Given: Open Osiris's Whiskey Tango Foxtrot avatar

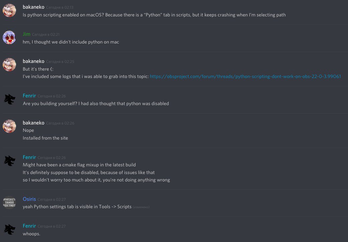Looking at the screenshot, I should coord(9,203).
